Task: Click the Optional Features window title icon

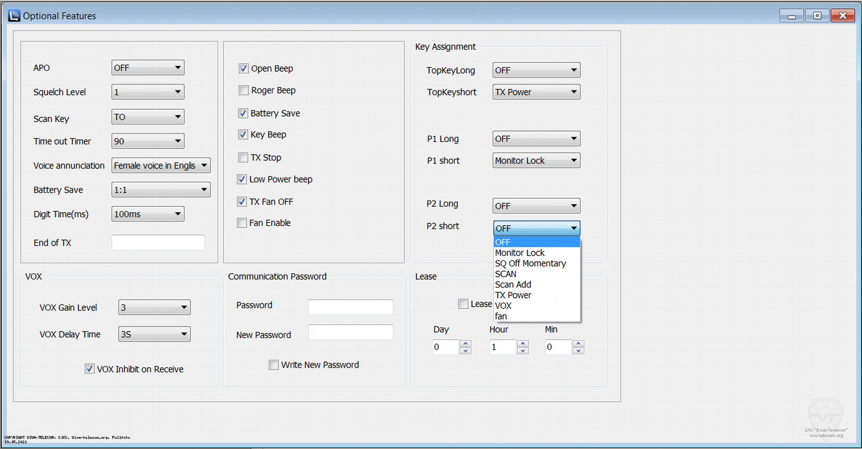Action: click(14, 16)
